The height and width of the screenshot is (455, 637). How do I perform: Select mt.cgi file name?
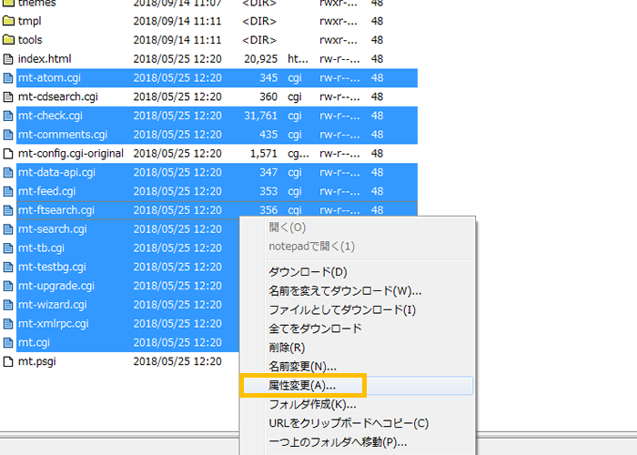pyautogui.click(x=34, y=342)
